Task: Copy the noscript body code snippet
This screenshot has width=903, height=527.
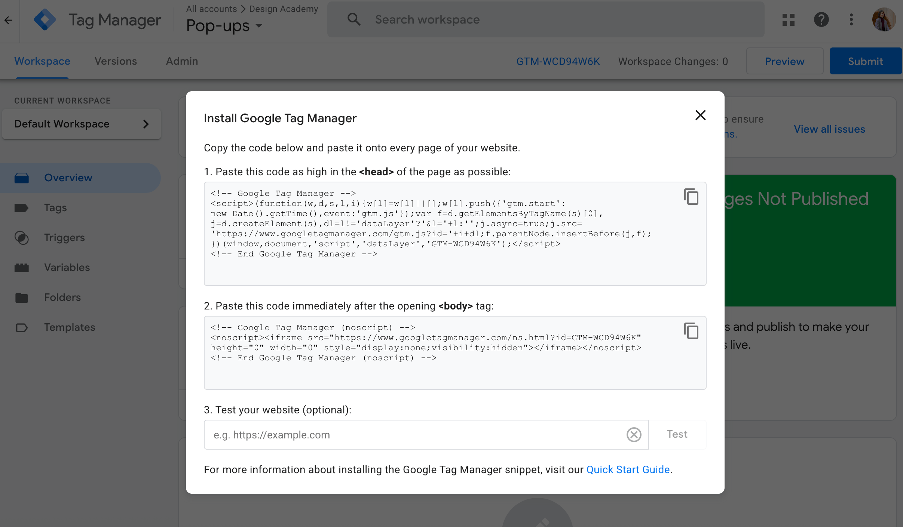Action: pos(691,331)
